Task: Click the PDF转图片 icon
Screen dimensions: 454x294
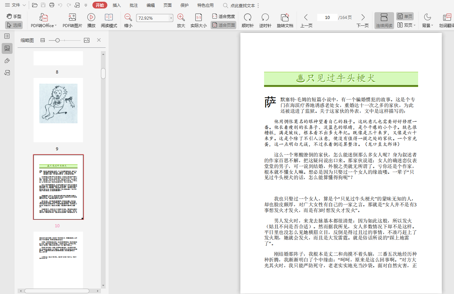Action: coord(72,17)
